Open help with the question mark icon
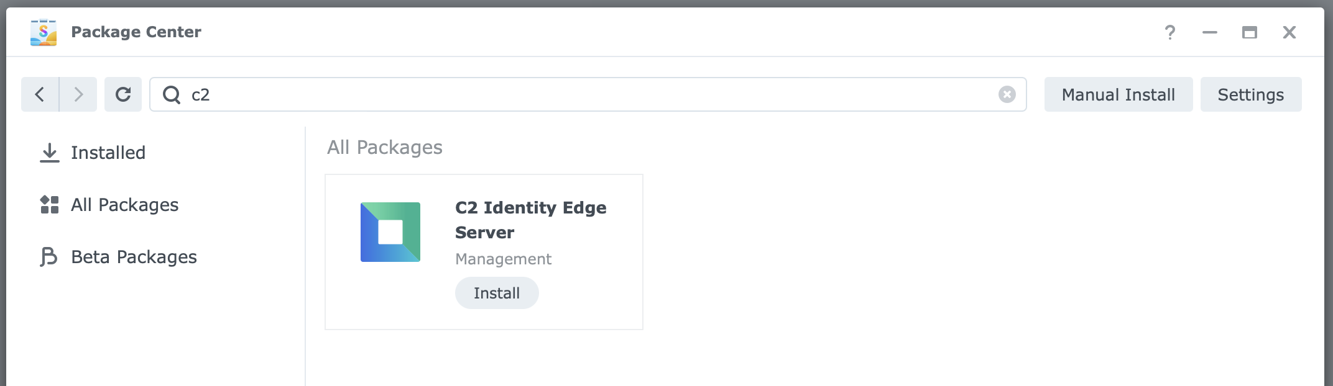 point(1170,32)
